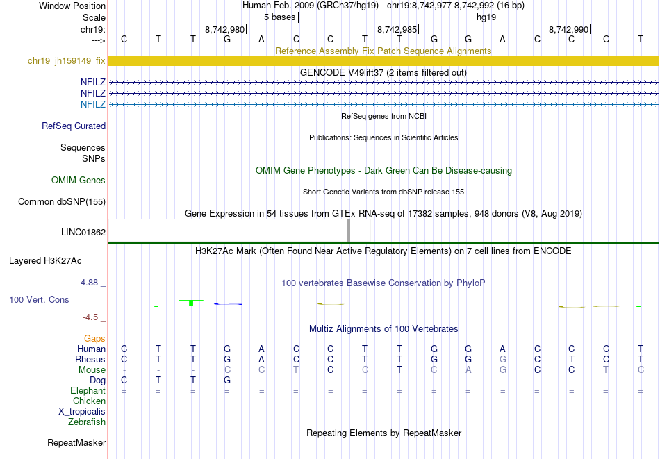Image resolution: width=660 pixels, height=459 pixels.
Task: Open the Layered H3K27Ac track label
Action: [45, 261]
